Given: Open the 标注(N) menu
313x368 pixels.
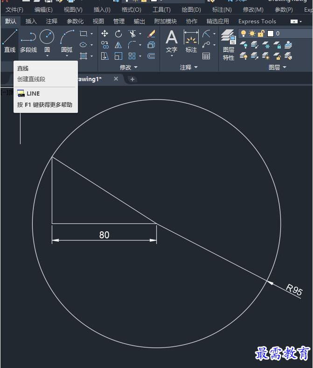Looking at the screenshot, I should [222, 10].
